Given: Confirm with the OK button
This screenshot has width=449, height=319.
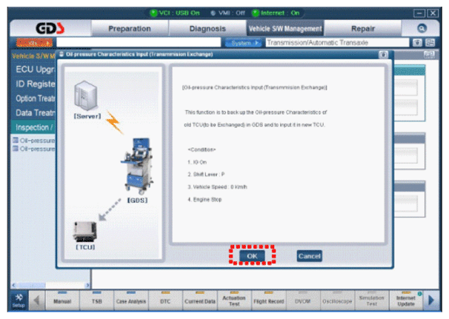Looking at the screenshot, I should [252, 256].
